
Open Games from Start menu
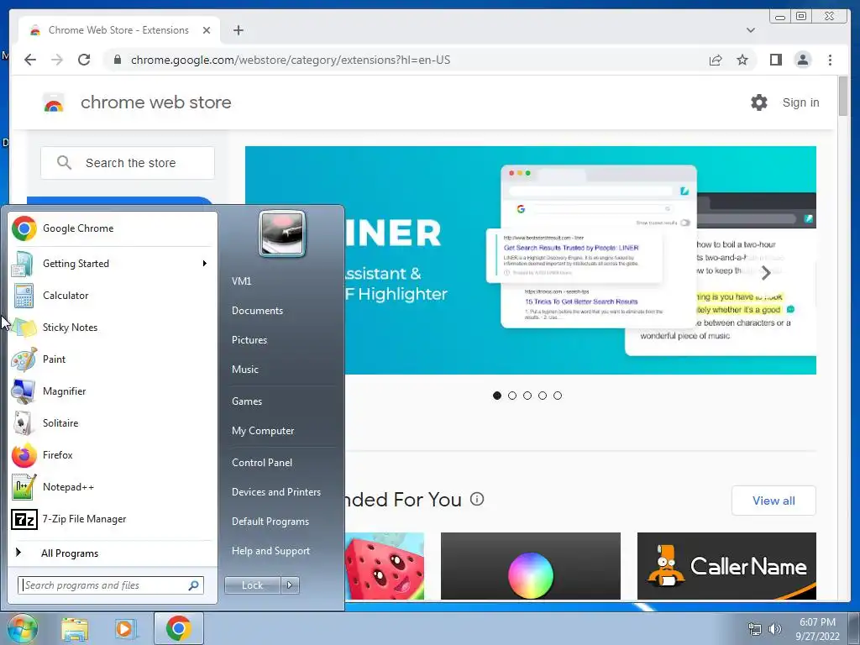pos(247,401)
